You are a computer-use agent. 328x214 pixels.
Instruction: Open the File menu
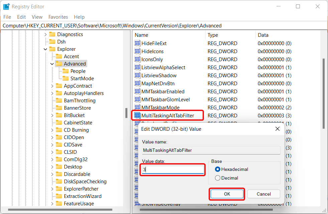[x=7, y=17]
